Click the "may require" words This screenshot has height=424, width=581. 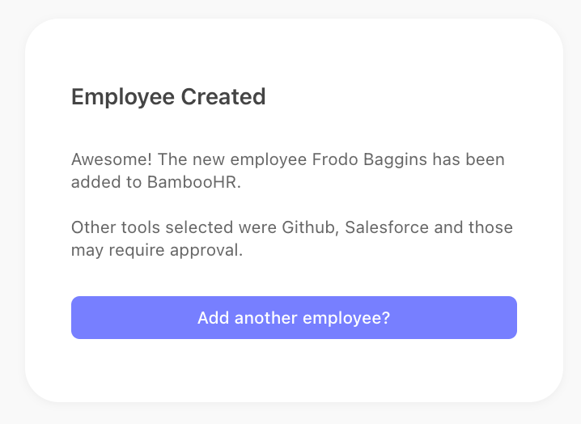click(x=118, y=251)
